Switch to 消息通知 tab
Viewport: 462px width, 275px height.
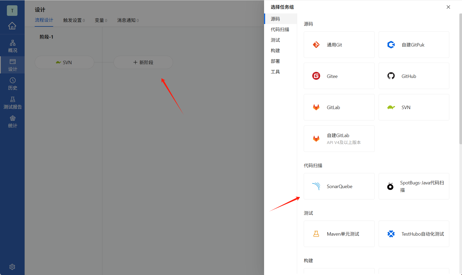(128, 20)
